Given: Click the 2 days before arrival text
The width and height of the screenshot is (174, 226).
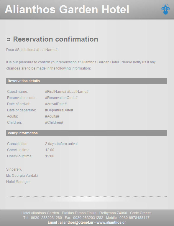Looking at the screenshot, I should [61, 144].
